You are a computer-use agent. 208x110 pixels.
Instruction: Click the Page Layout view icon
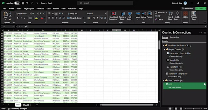[x=176, y=109]
